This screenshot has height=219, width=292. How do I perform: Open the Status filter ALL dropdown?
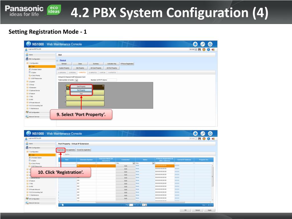(145, 163)
